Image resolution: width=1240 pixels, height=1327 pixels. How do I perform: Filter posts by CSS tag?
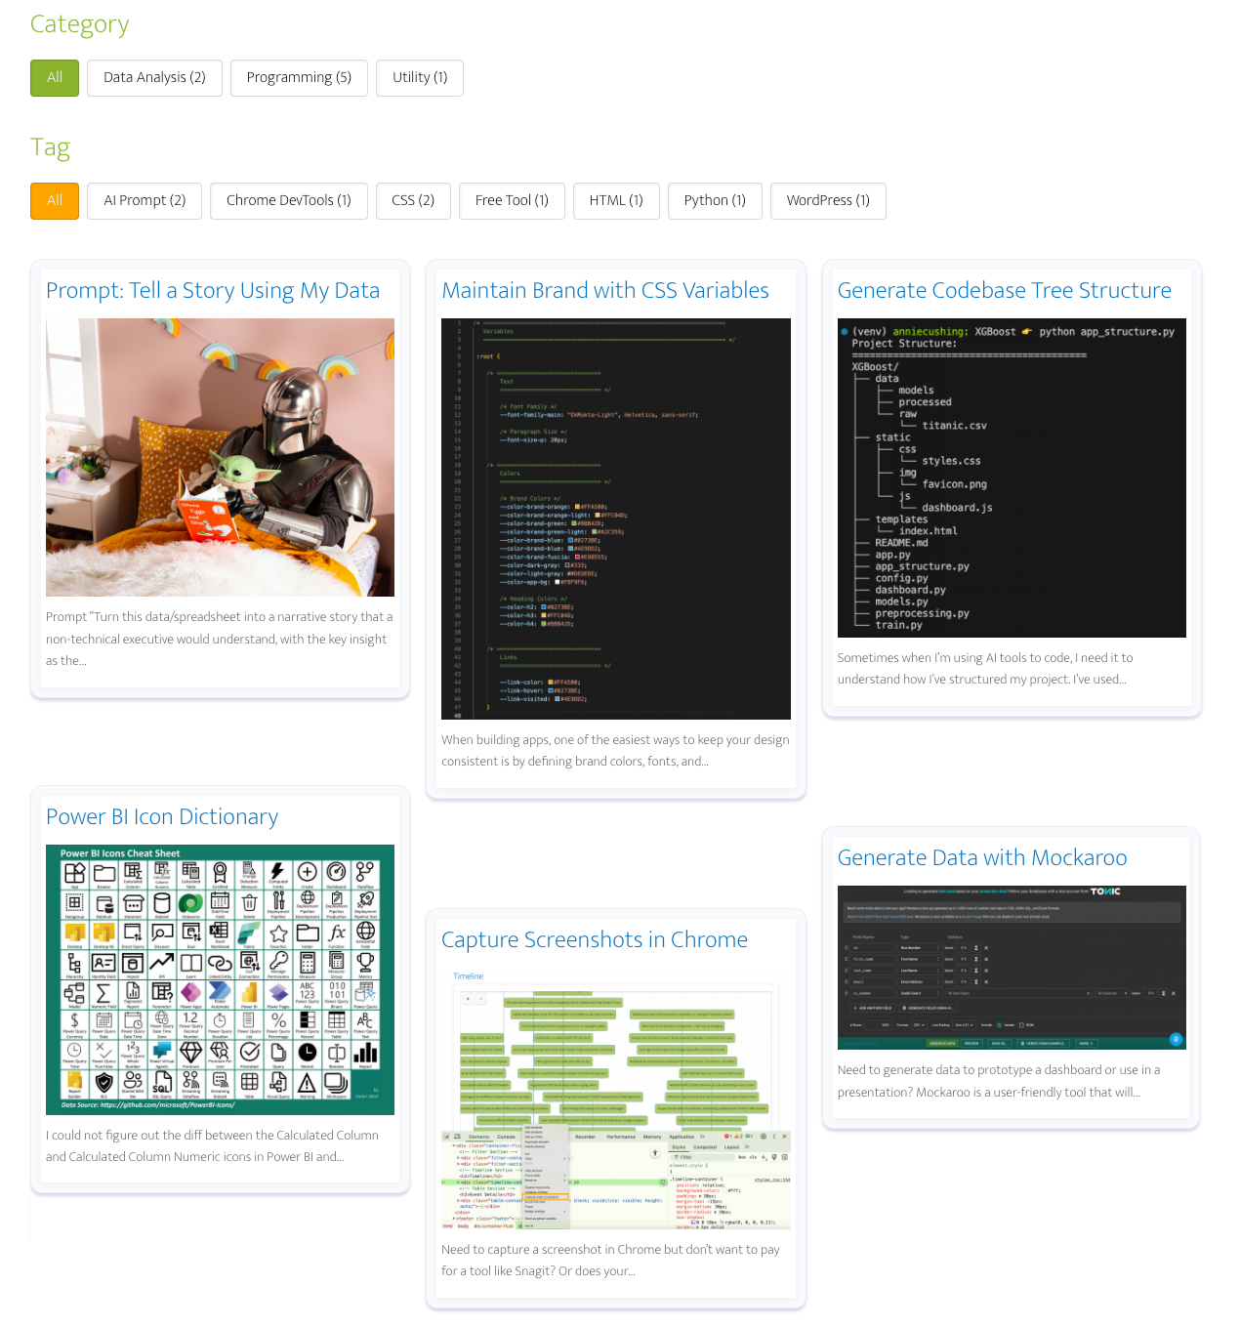tap(413, 201)
